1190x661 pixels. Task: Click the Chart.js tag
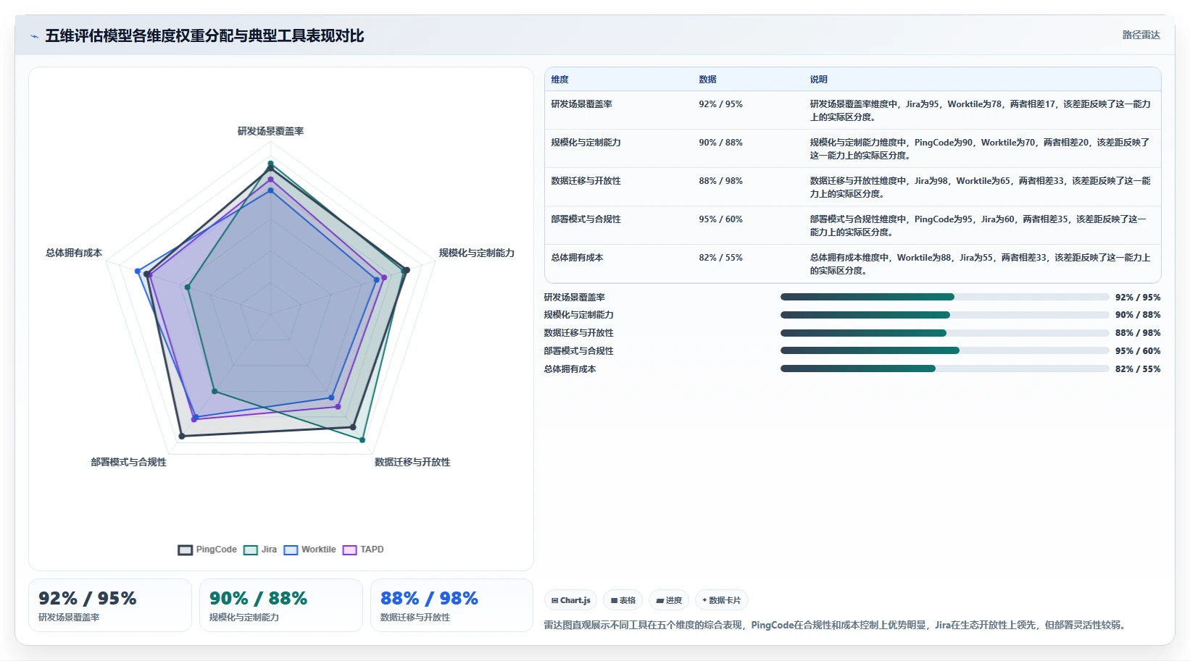point(571,600)
